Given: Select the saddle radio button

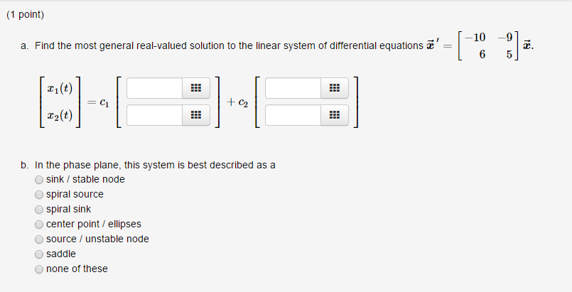Looking at the screenshot, I should click(x=39, y=254).
